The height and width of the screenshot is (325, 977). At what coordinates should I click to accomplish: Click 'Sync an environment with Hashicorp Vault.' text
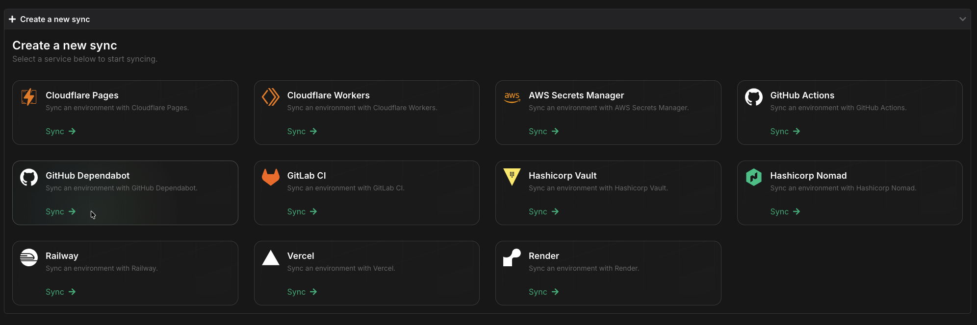click(598, 188)
